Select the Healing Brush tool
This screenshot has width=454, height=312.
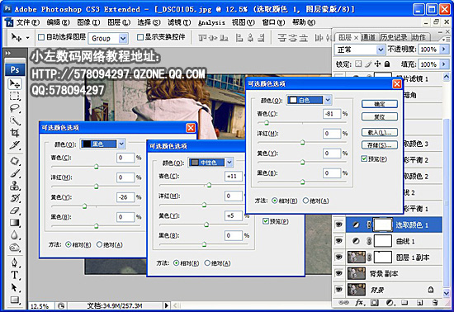[15, 161]
